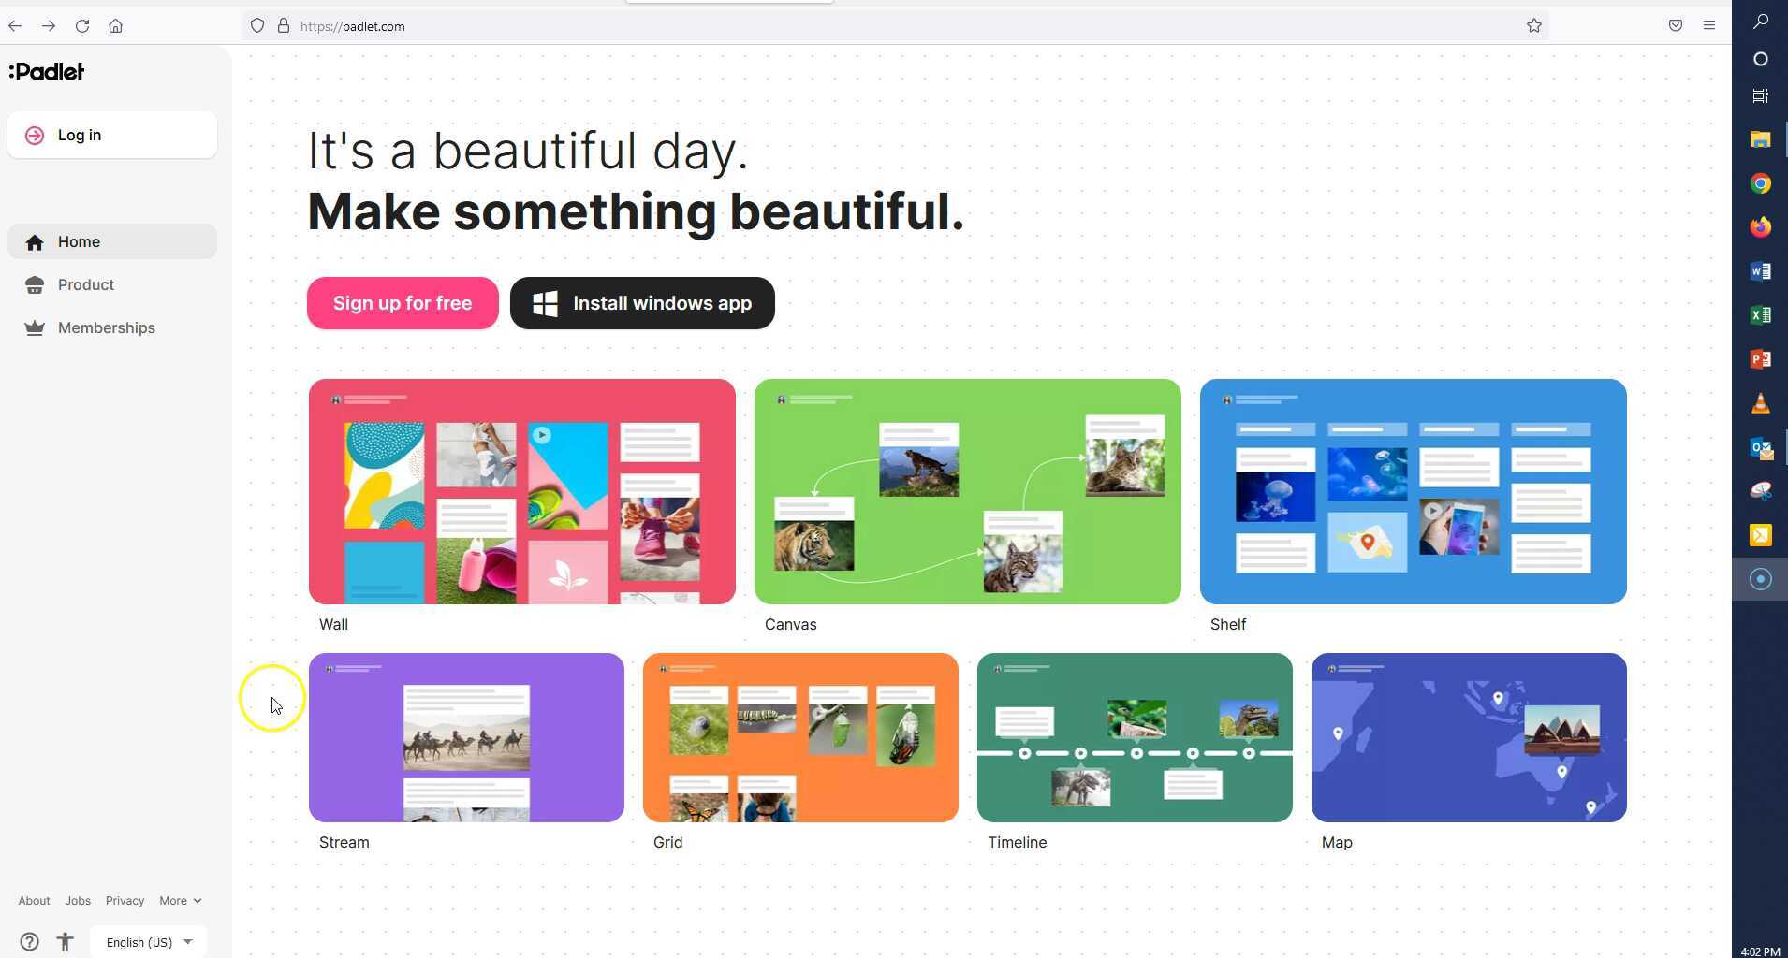
Task: Click the accessibility figure icon
Action: tap(65, 941)
